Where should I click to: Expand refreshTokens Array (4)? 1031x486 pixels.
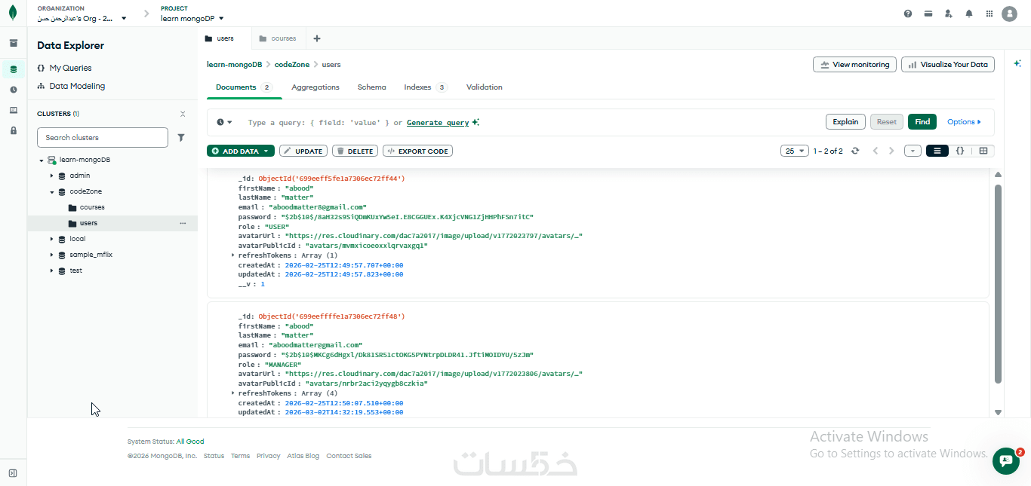233,393
